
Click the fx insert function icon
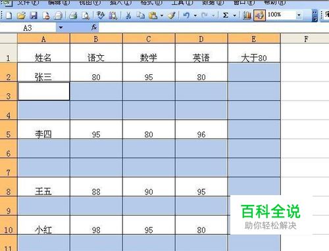tap(94, 28)
